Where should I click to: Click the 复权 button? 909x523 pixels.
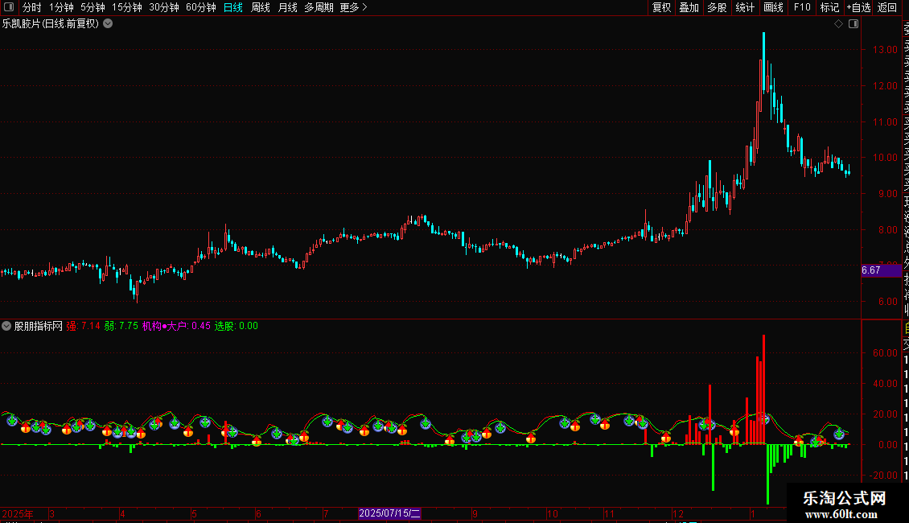pyautogui.click(x=661, y=7)
